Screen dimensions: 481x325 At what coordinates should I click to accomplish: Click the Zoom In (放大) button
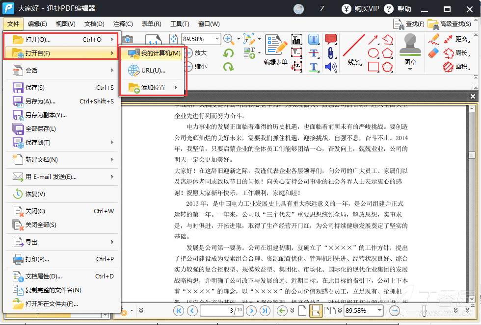(196, 53)
